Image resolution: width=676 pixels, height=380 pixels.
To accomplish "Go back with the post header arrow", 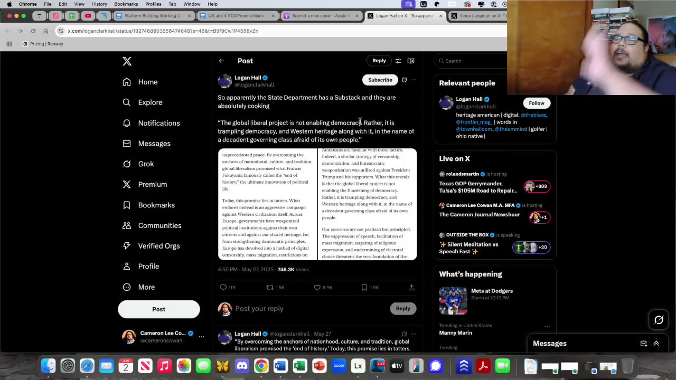I will pyautogui.click(x=221, y=61).
